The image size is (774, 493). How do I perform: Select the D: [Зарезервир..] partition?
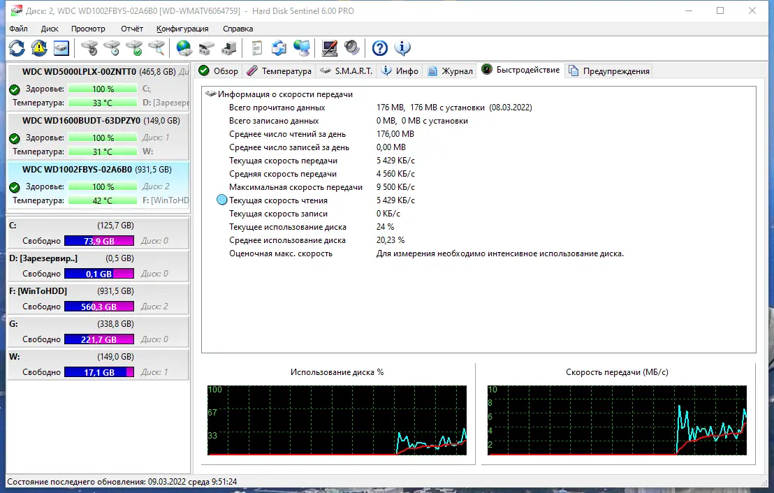98,266
